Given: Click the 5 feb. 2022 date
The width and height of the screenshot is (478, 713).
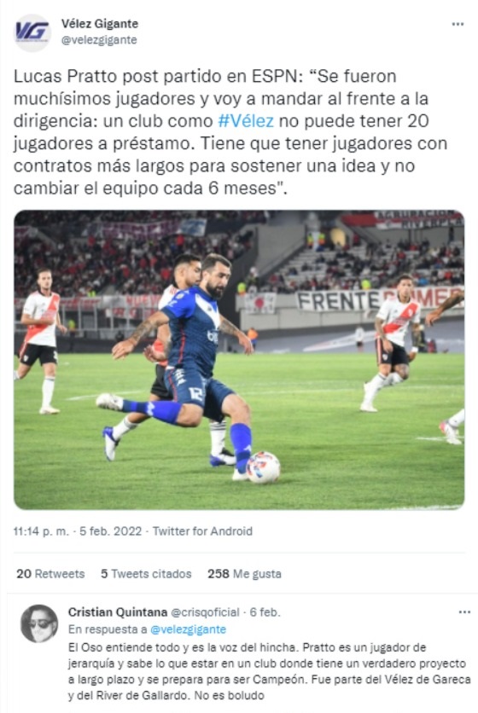Looking at the screenshot, I should pyautogui.click(x=111, y=531).
